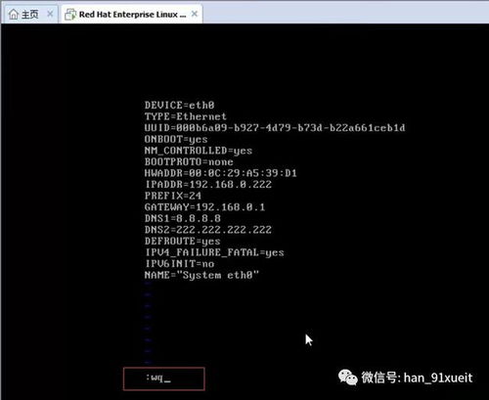The width and height of the screenshot is (489, 400).
Task: Click the WeChat logo icon in watermark
Action: tap(347, 378)
